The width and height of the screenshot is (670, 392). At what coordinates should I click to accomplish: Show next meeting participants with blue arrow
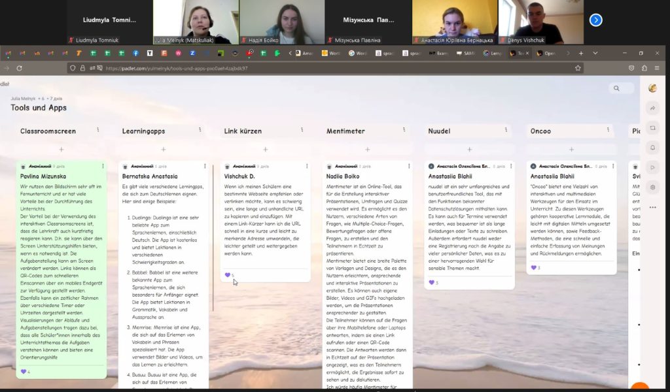pyautogui.click(x=595, y=20)
